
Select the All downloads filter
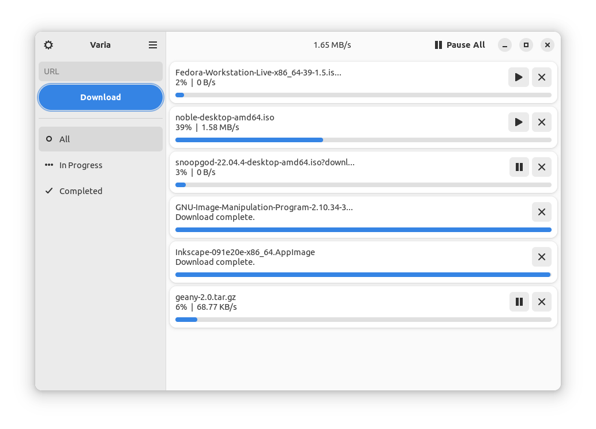pyautogui.click(x=100, y=139)
